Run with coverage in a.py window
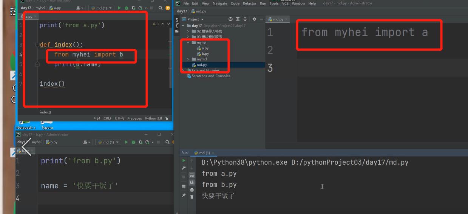The width and height of the screenshot is (468, 214). 134,8
